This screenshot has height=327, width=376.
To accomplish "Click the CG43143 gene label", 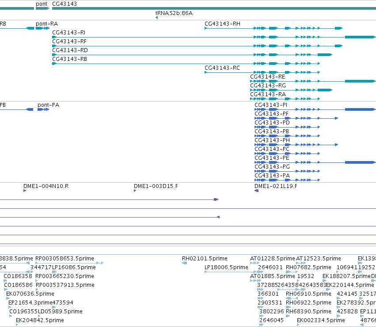I will [x=65, y=4].
